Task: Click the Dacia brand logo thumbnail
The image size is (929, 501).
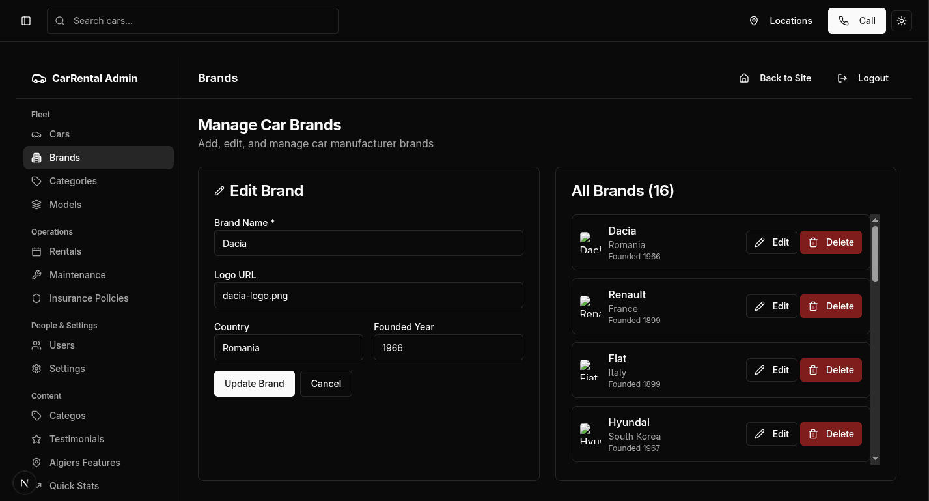Action: (590, 242)
